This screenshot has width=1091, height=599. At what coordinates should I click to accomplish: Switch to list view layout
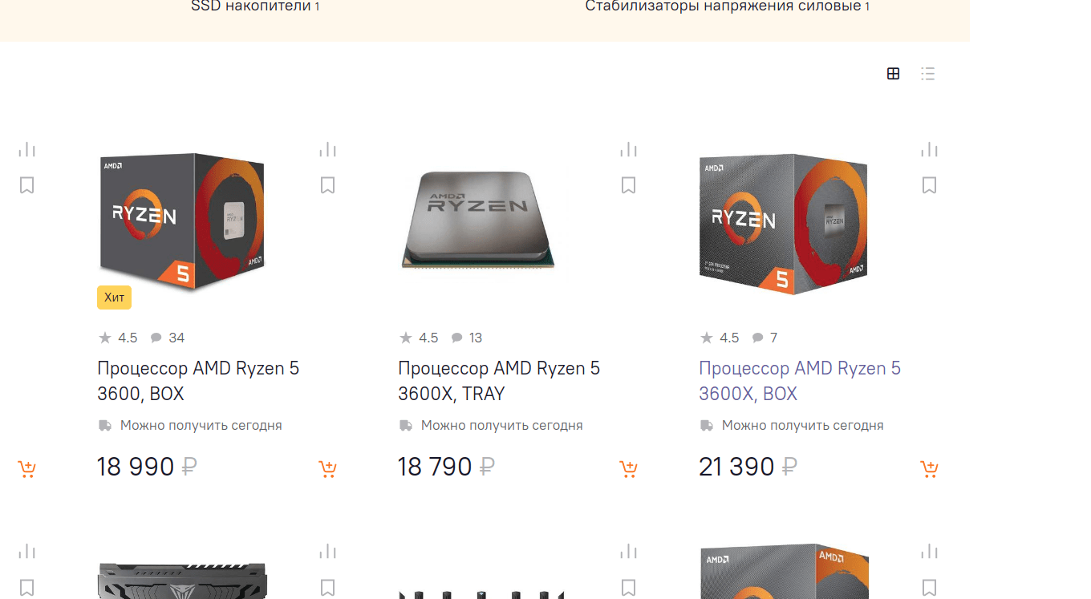(x=928, y=74)
